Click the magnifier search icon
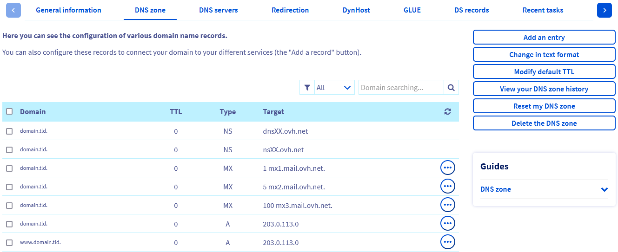 (451, 87)
